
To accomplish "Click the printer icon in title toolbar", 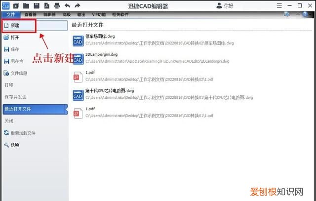I will pyautogui.click(x=57, y=6).
